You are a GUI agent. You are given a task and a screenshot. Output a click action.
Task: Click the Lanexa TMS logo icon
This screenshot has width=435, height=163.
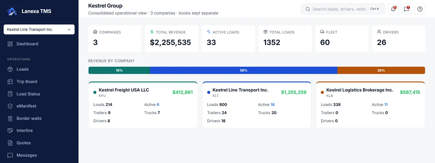pos(12,11)
